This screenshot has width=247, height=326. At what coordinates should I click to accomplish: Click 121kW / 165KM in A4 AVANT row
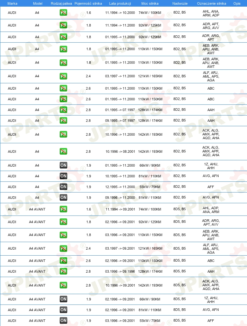click(x=150, y=248)
